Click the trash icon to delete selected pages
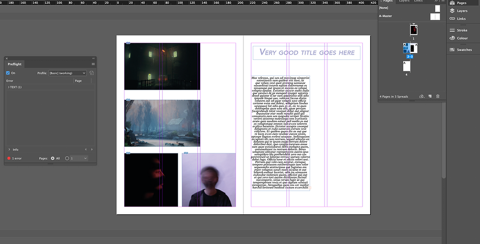The height and width of the screenshot is (244, 480). pyautogui.click(x=438, y=96)
